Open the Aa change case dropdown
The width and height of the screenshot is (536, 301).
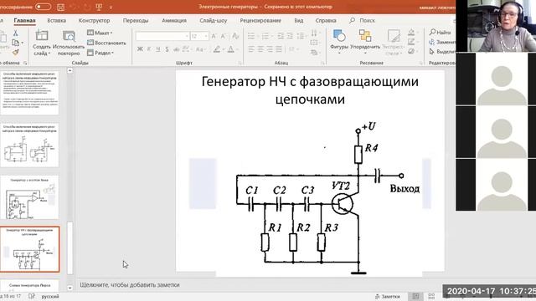pyautogui.click(x=200, y=49)
